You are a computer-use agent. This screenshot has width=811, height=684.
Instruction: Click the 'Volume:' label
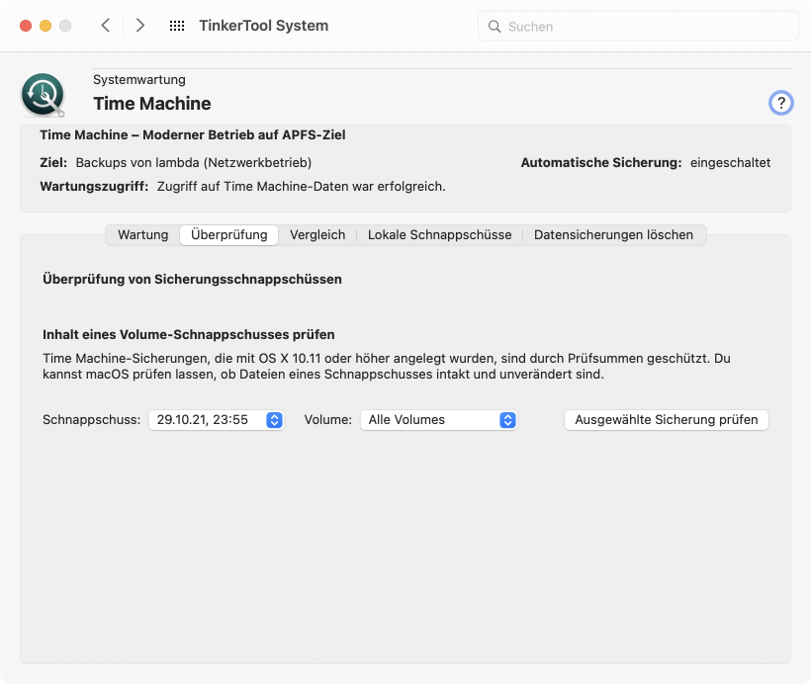(328, 420)
